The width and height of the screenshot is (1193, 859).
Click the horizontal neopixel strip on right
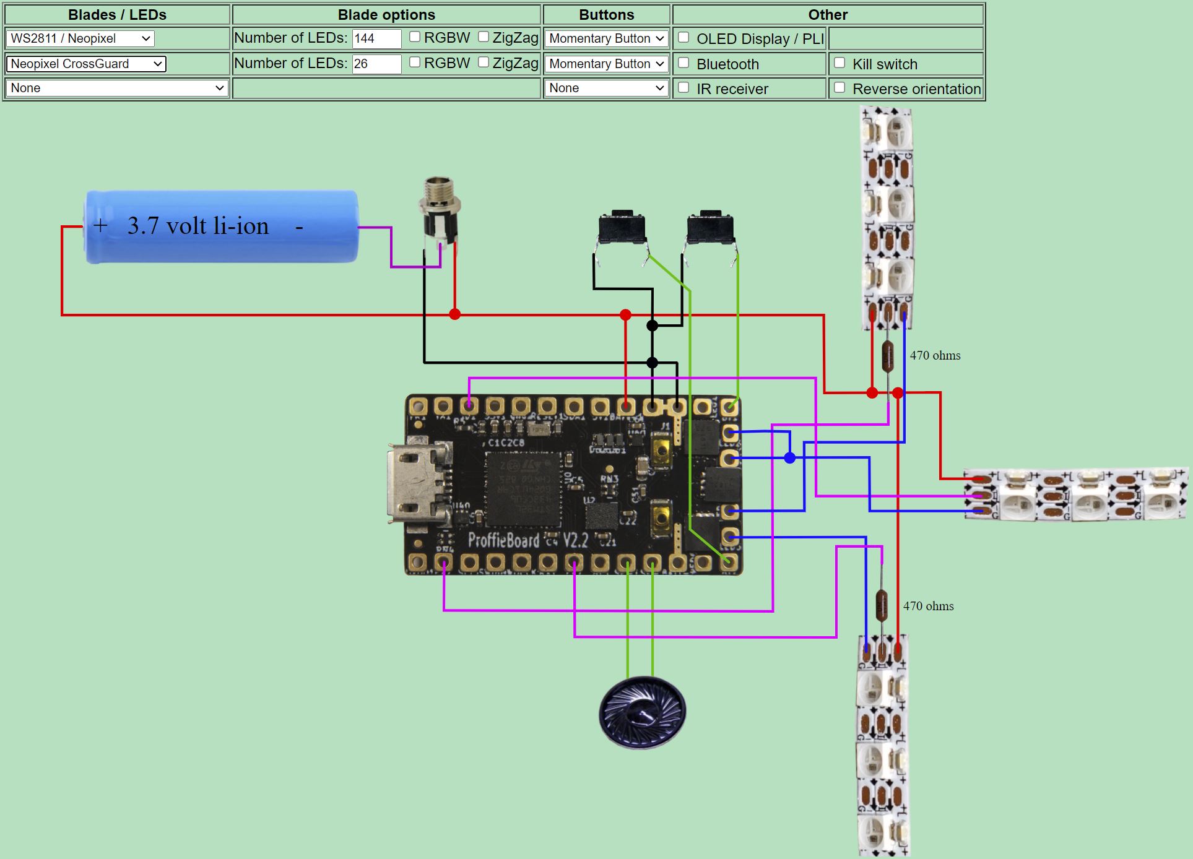1076,494
